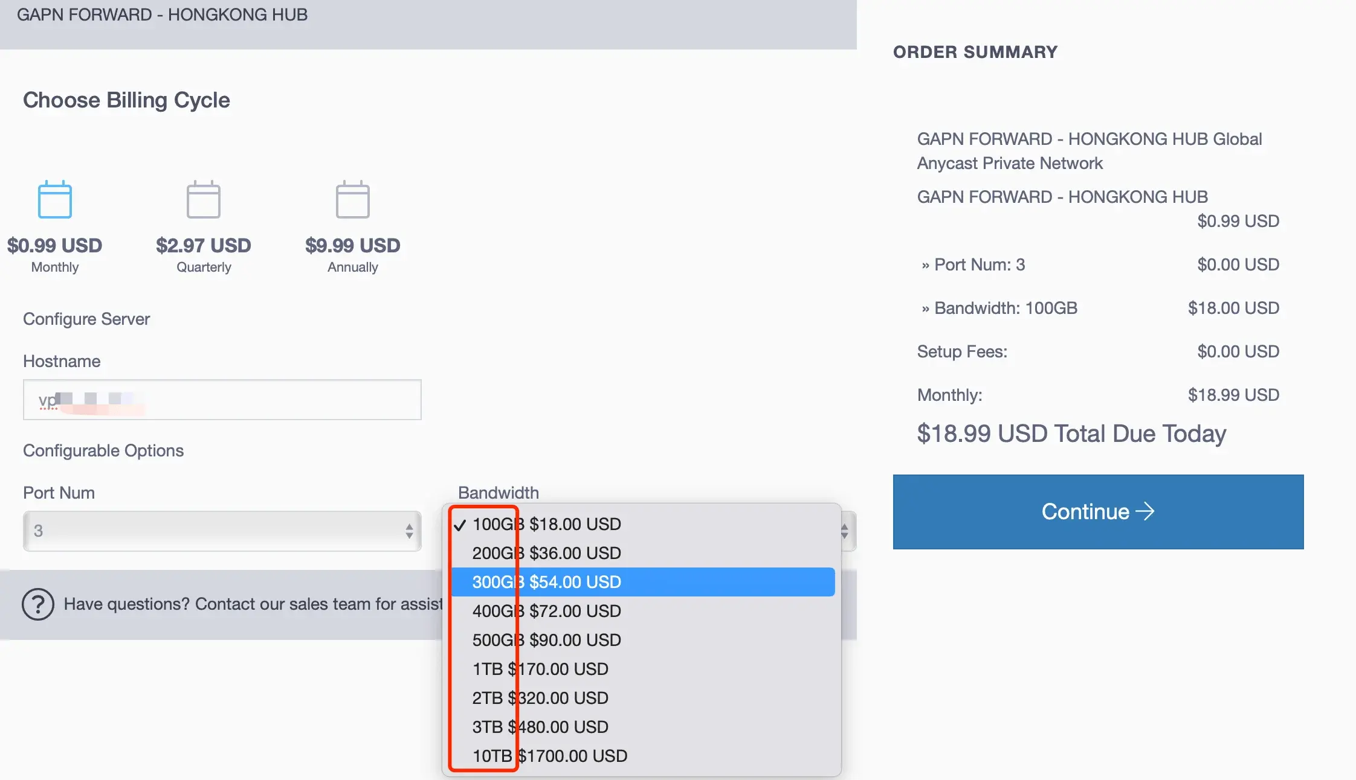
Task: Click the Bandwidth dropdown arrows
Action: [845, 531]
